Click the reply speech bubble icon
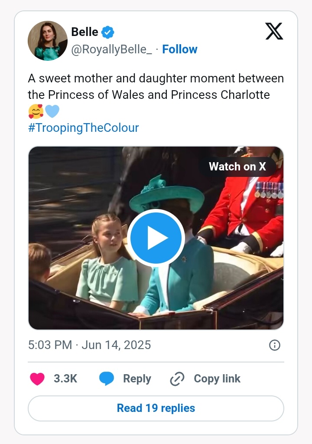Viewport: 312px width, 444px height. pos(107,379)
